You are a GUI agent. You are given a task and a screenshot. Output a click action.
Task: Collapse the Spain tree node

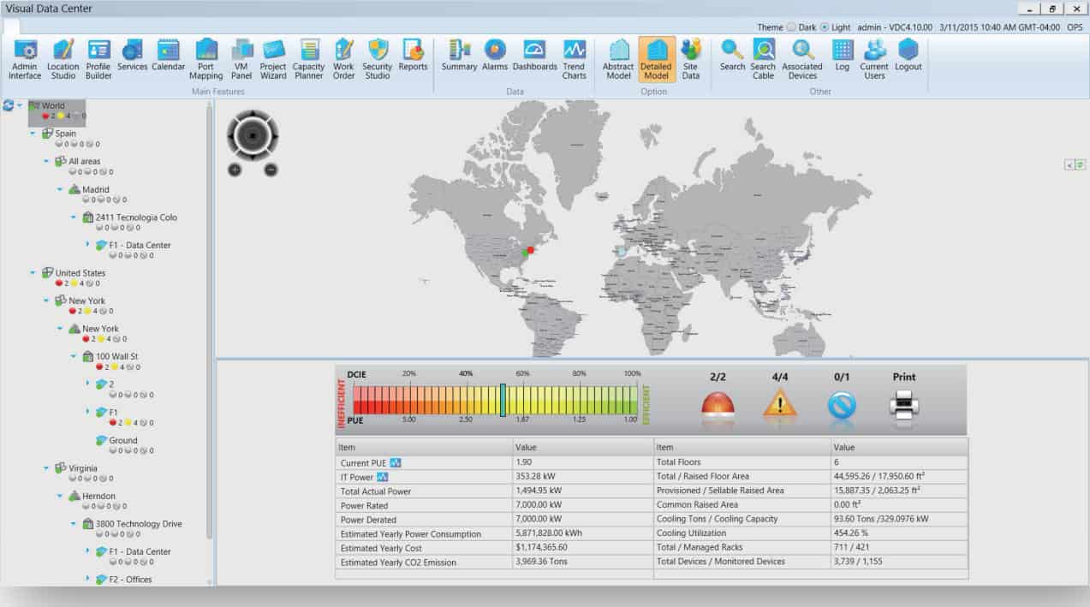point(33,134)
